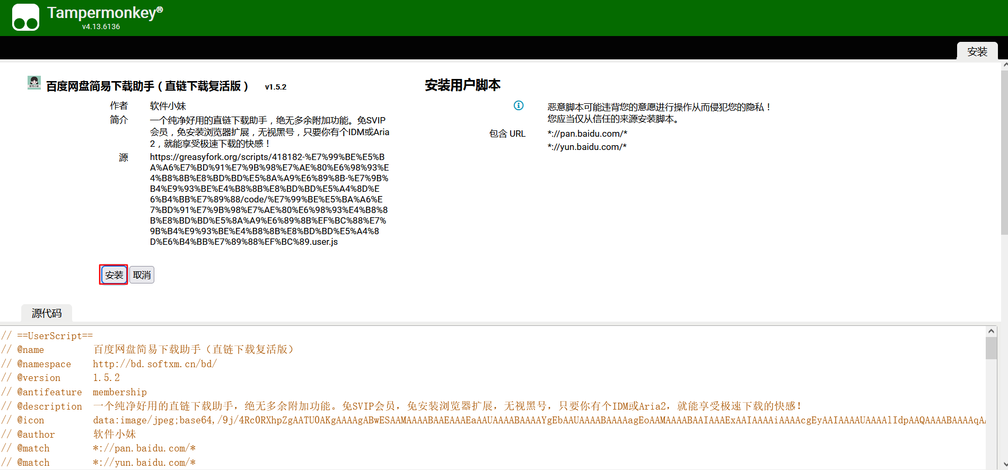Click the @version 1.5.2 code line
Screen dimensions: 1008x470
pos(60,378)
